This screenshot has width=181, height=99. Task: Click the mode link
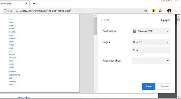[x=11, y=22]
